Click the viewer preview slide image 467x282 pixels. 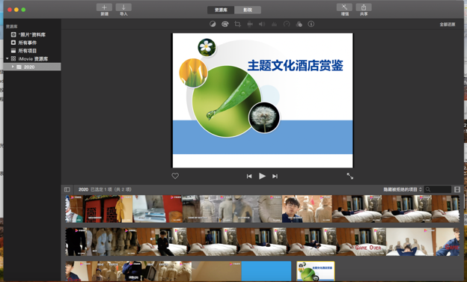coord(263,100)
